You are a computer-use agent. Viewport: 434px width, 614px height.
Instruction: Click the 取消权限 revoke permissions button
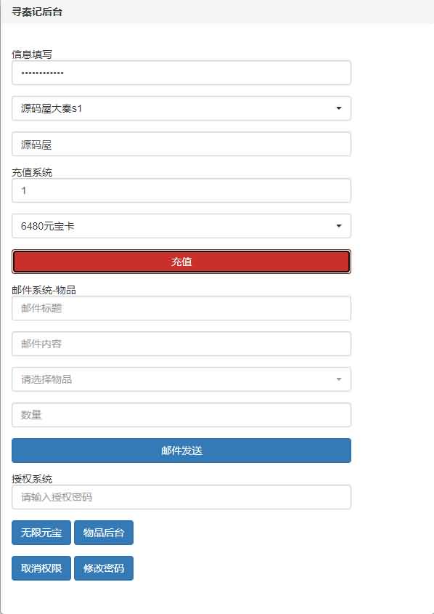(41, 568)
